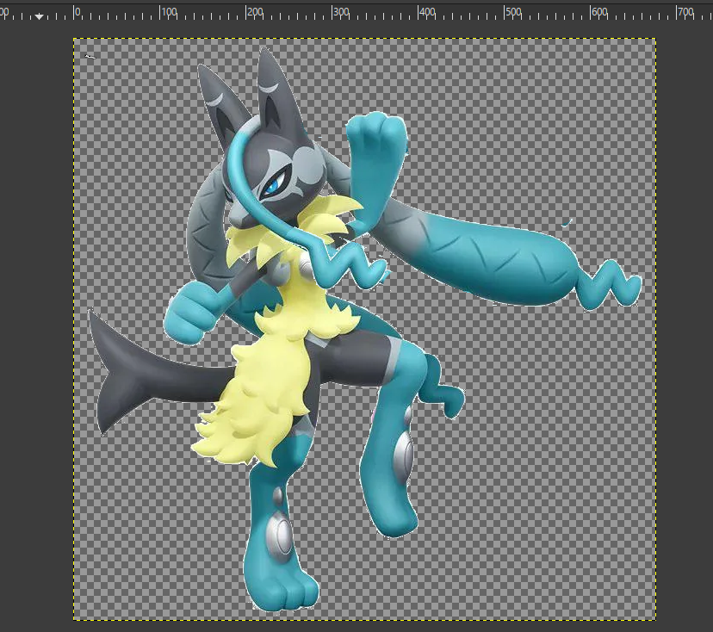
Task: Click the "200" label on the ruler
Action: (x=255, y=12)
